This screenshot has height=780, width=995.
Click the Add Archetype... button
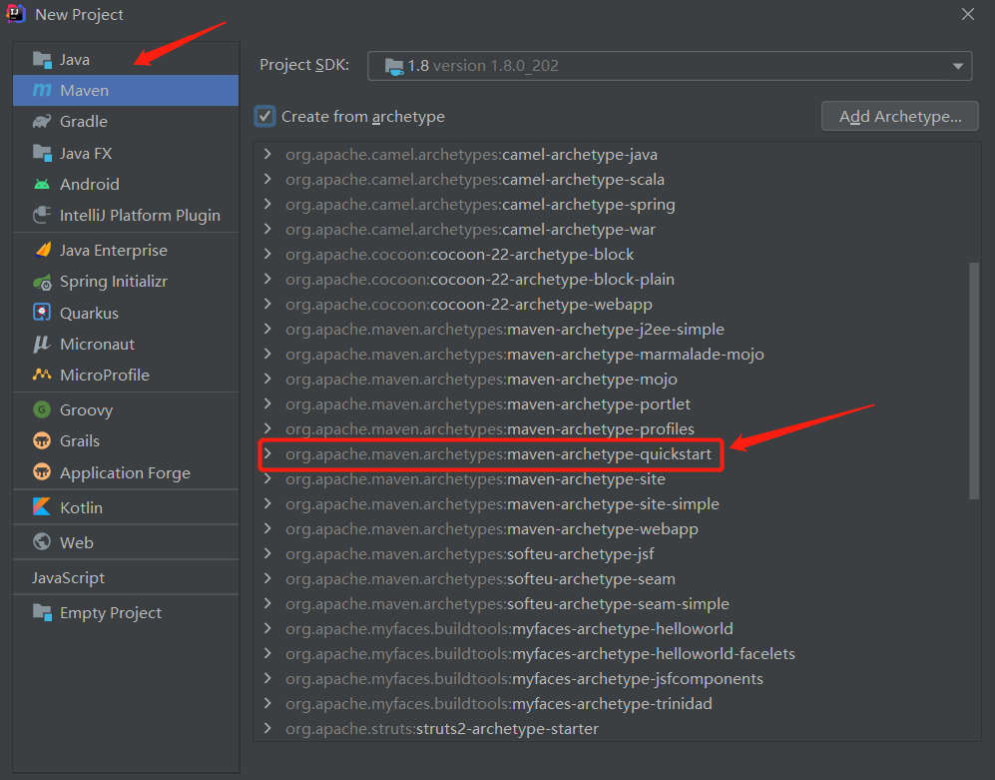pyautogui.click(x=900, y=116)
